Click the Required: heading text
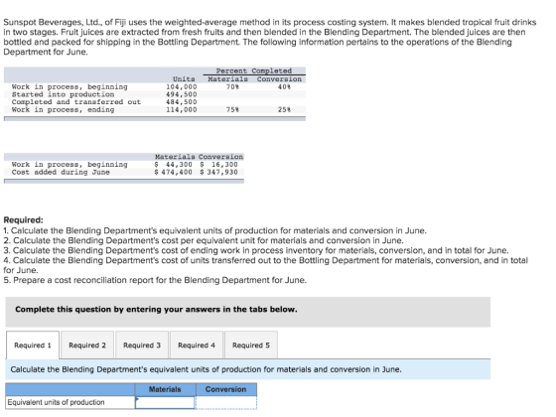 click(23, 219)
